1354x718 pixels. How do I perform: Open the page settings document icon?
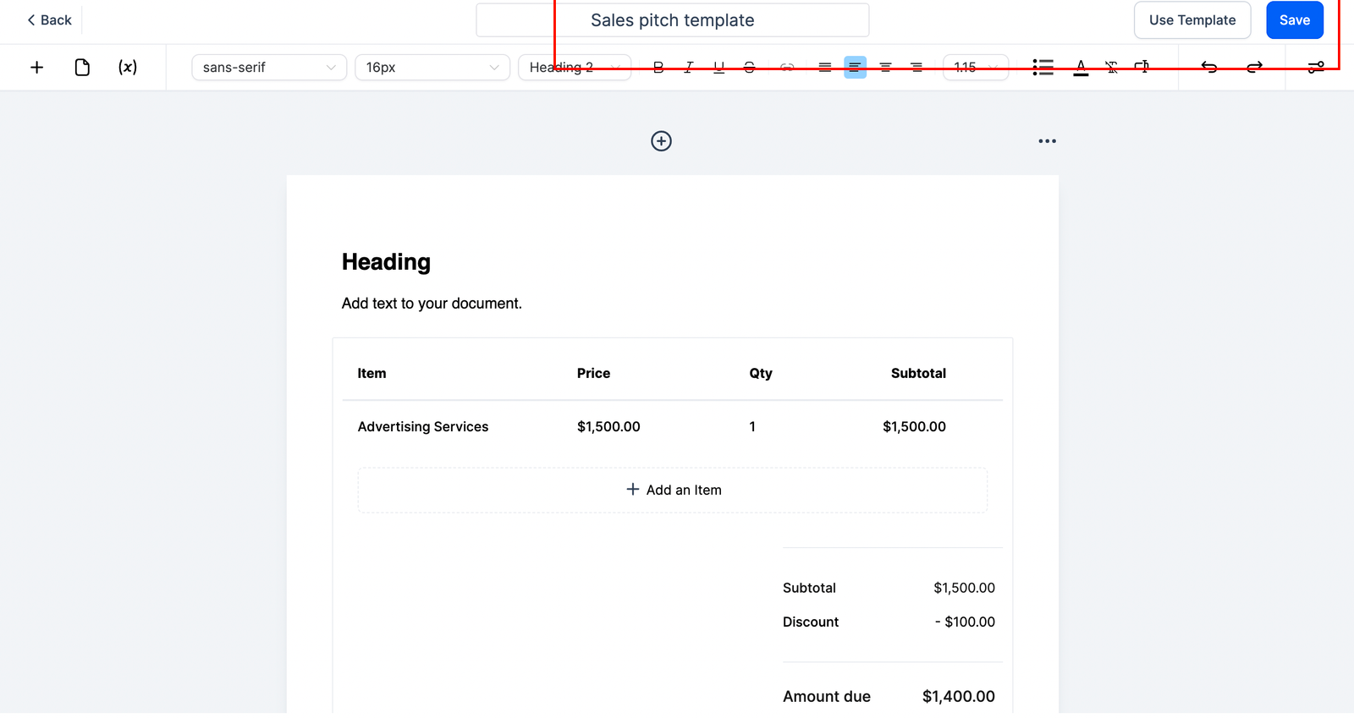[x=82, y=68]
